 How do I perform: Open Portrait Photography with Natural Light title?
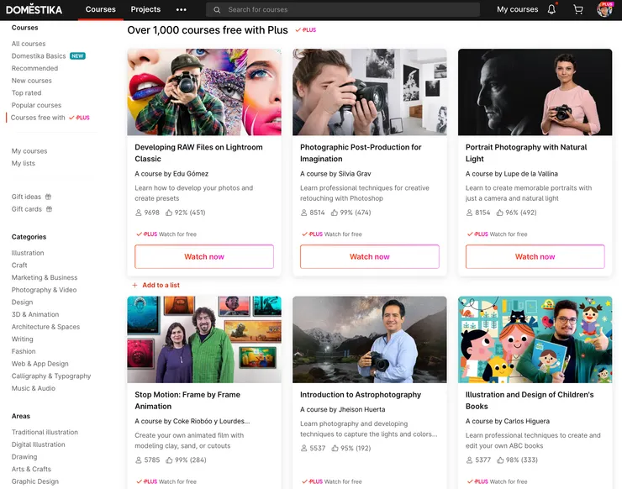(526, 153)
